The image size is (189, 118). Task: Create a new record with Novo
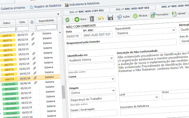(x=80, y=19)
